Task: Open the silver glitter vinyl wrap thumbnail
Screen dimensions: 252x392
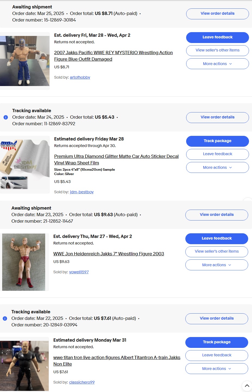Action: coord(25,164)
